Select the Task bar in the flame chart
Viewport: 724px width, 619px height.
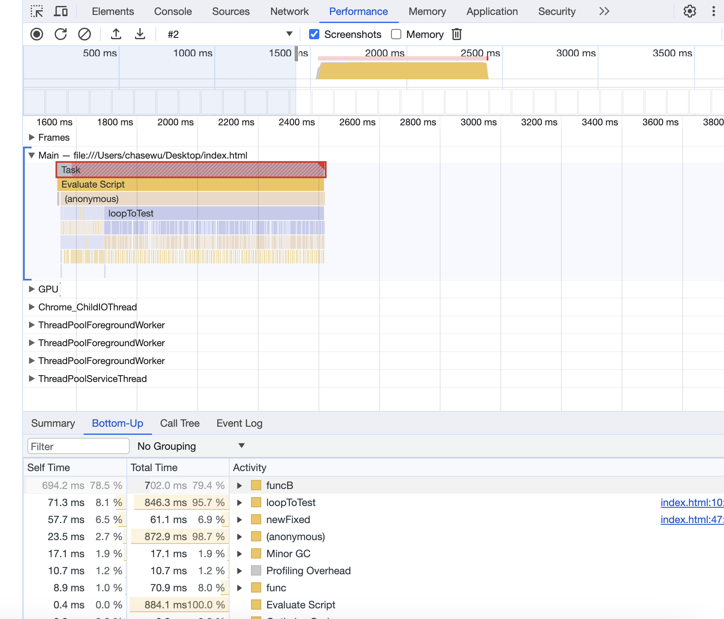(191, 170)
